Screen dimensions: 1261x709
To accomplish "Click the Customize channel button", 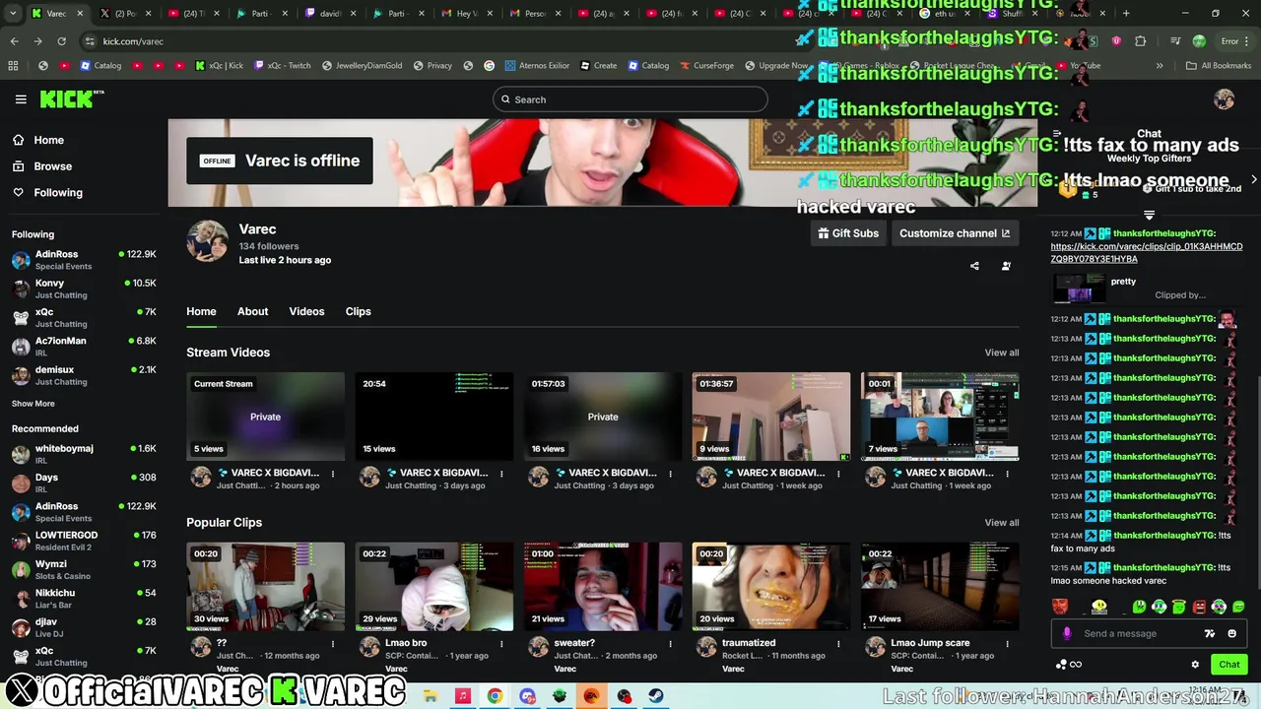I will [955, 233].
